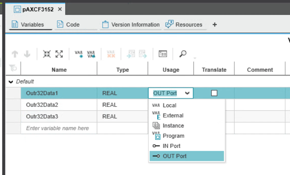This screenshot has height=175, width=290.
Task: Choose Program in the usage list
Action: coord(187,136)
